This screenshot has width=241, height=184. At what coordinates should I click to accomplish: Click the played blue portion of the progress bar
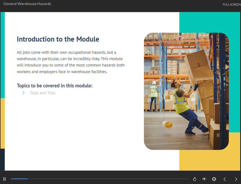point(19,179)
